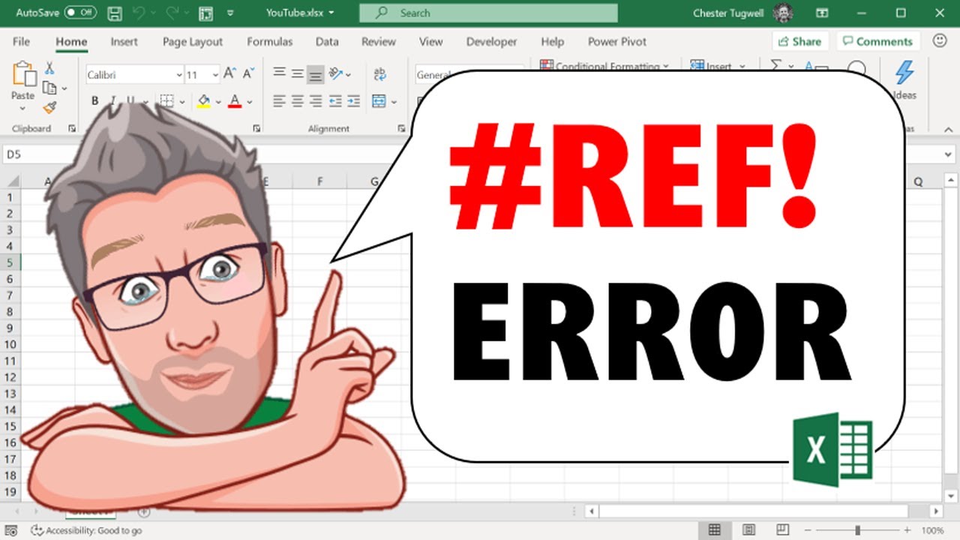Open the Formulas ribbon tab
The width and height of the screenshot is (960, 540).
(269, 42)
